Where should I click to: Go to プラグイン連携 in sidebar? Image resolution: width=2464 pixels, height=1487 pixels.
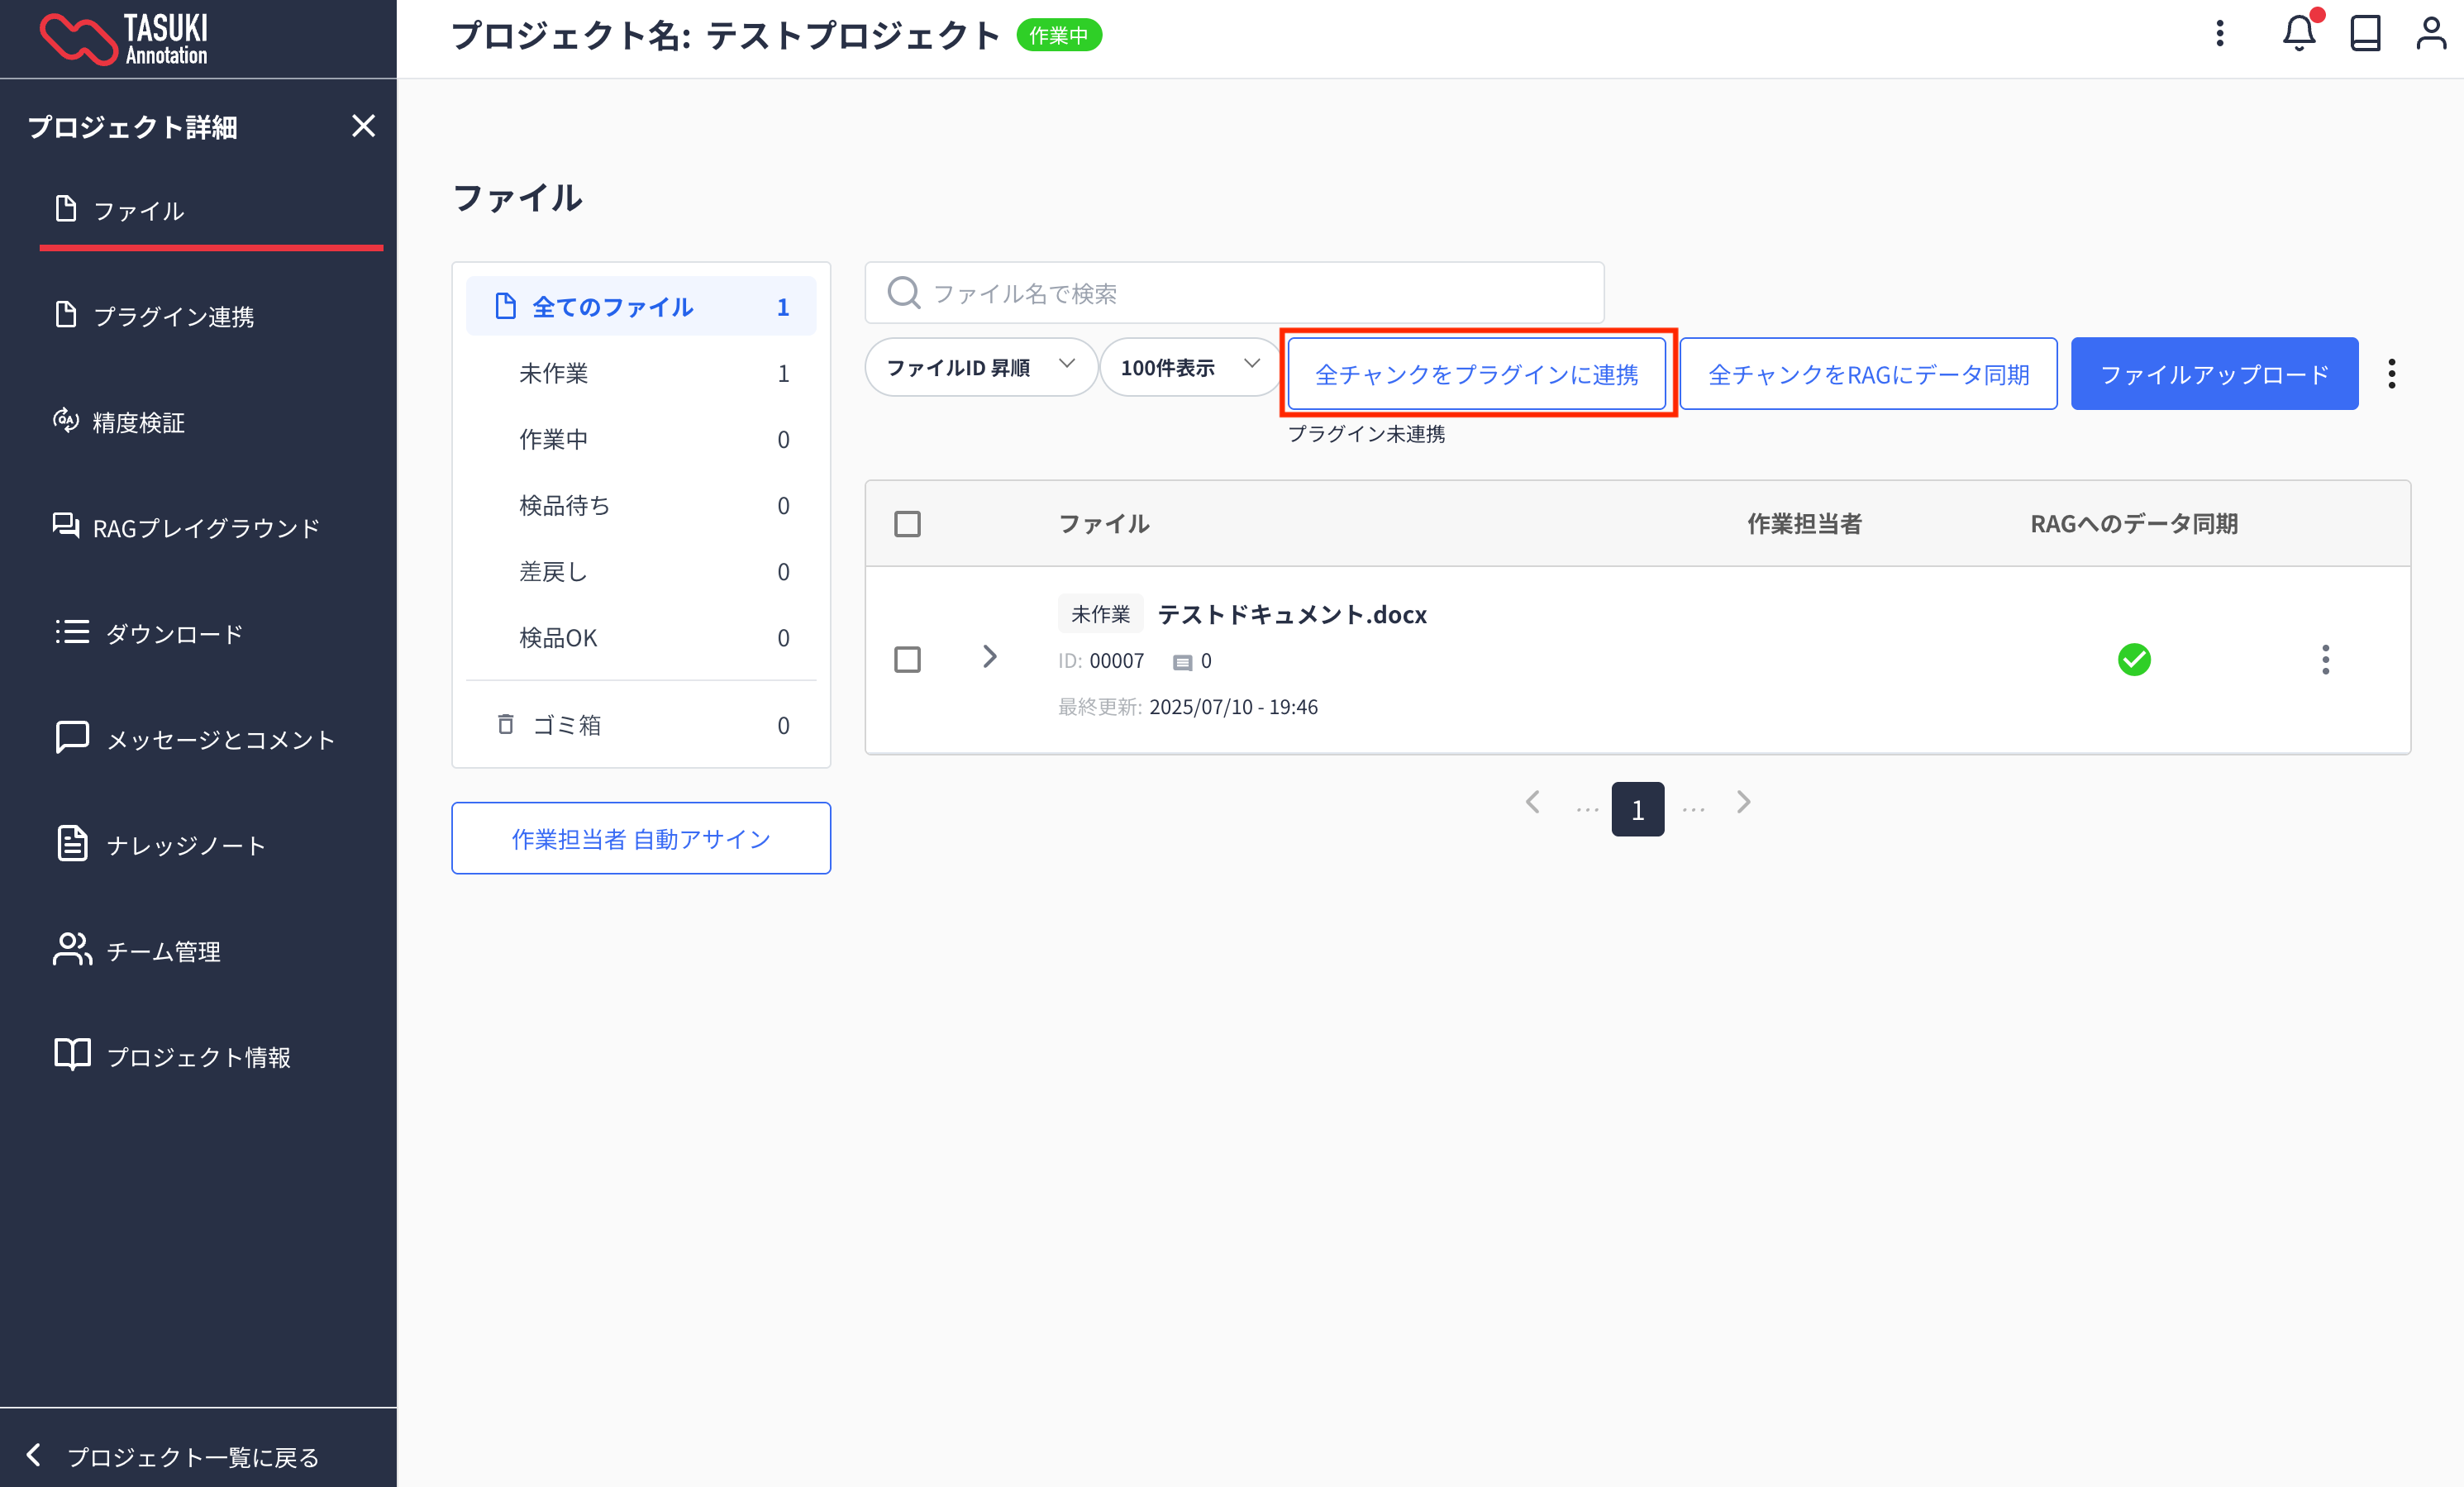[x=173, y=316]
